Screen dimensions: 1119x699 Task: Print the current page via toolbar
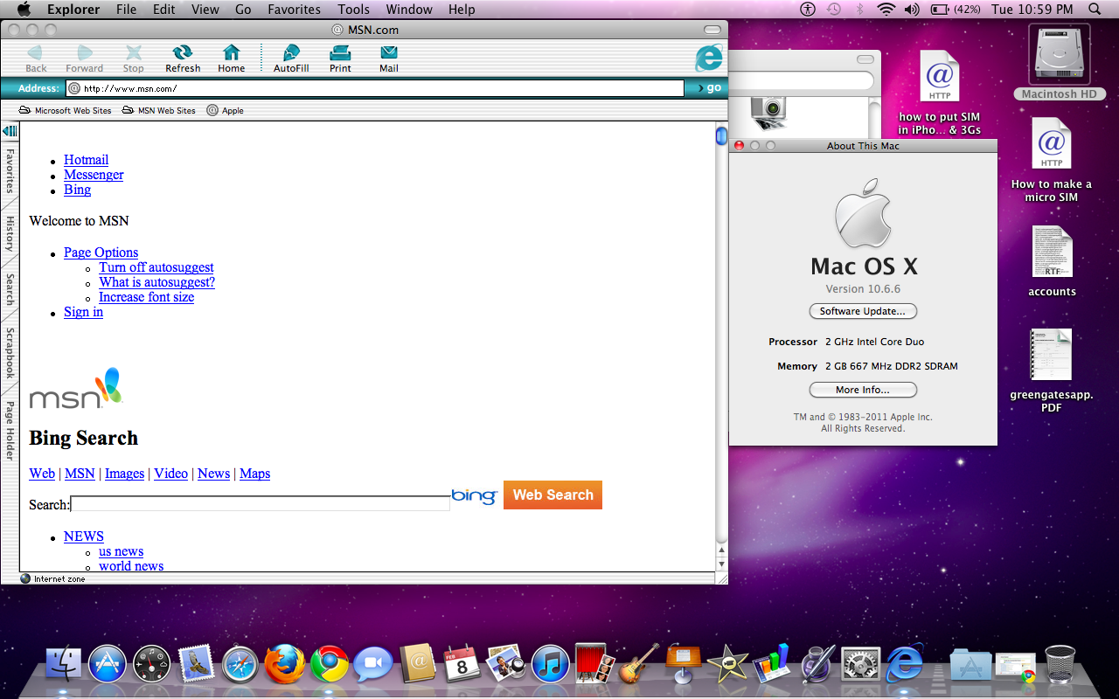point(340,59)
